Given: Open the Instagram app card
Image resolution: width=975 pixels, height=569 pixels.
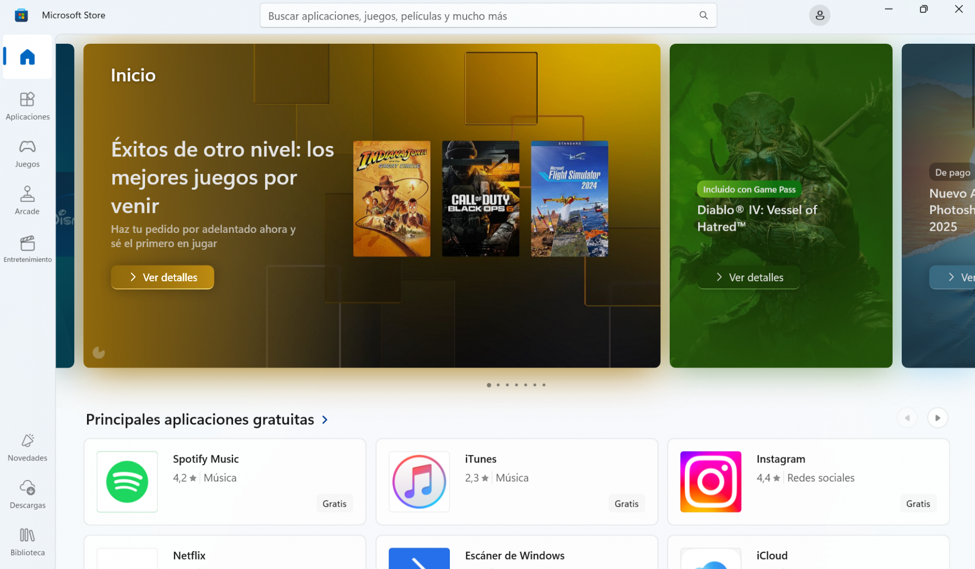Looking at the screenshot, I should tap(808, 482).
